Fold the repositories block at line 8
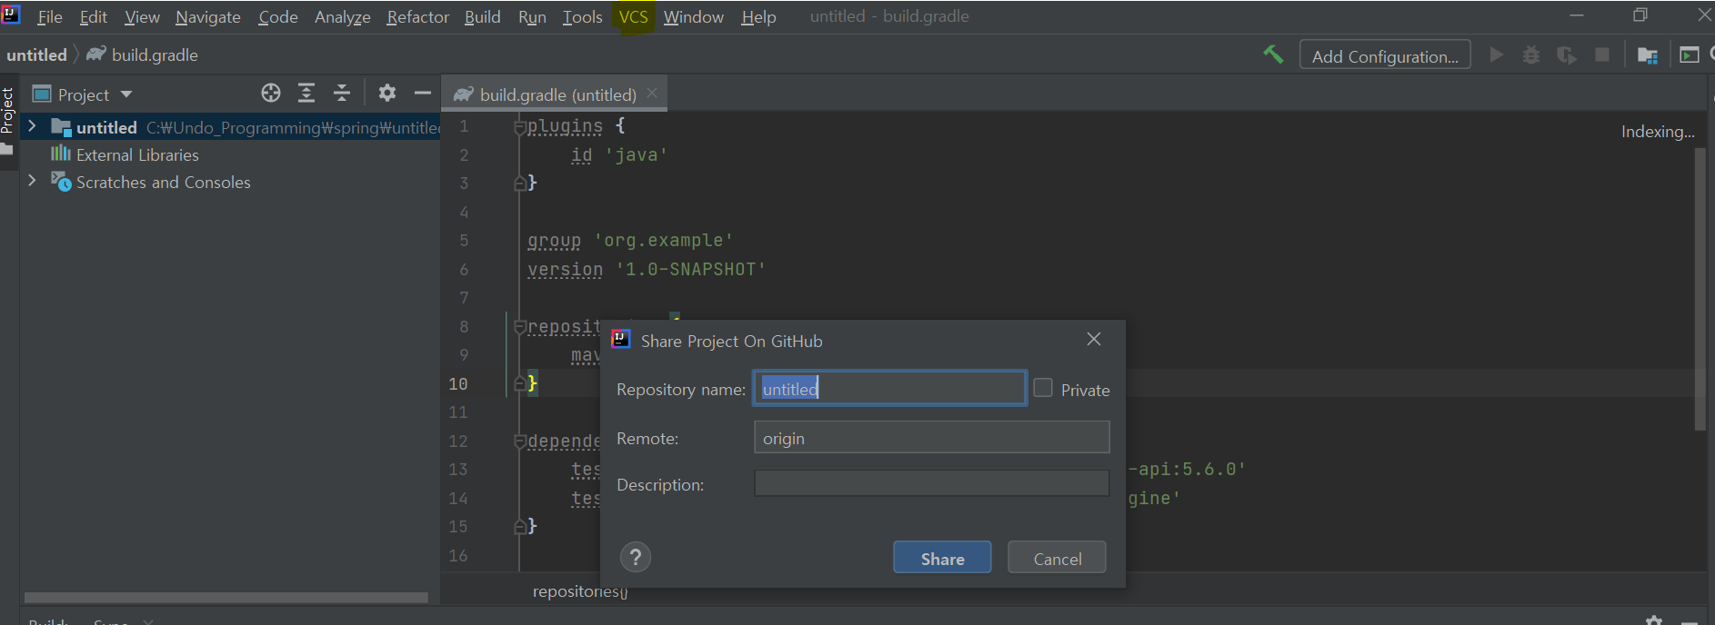The image size is (1715, 625). (520, 327)
